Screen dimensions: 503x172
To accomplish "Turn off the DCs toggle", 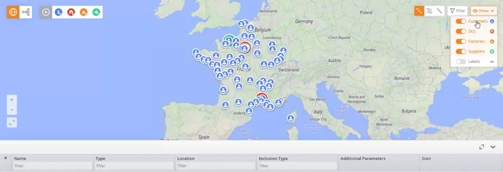I will click(461, 31).
